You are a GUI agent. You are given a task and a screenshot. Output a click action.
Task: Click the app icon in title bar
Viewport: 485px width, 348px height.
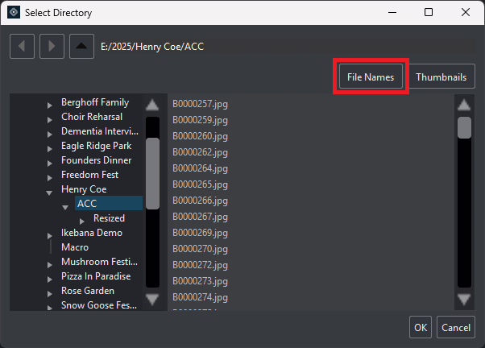coord(14,12)
